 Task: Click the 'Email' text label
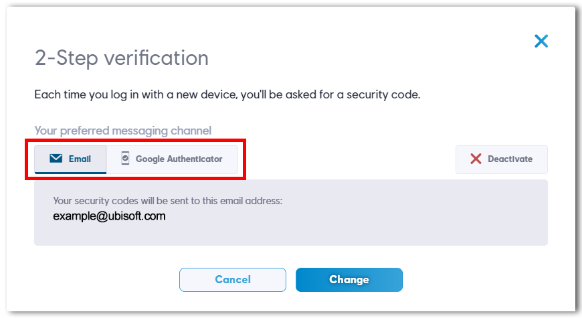click(80, 159)
